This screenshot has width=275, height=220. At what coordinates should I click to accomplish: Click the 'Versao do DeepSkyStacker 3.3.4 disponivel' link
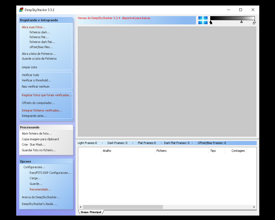(x=114, y=18)
